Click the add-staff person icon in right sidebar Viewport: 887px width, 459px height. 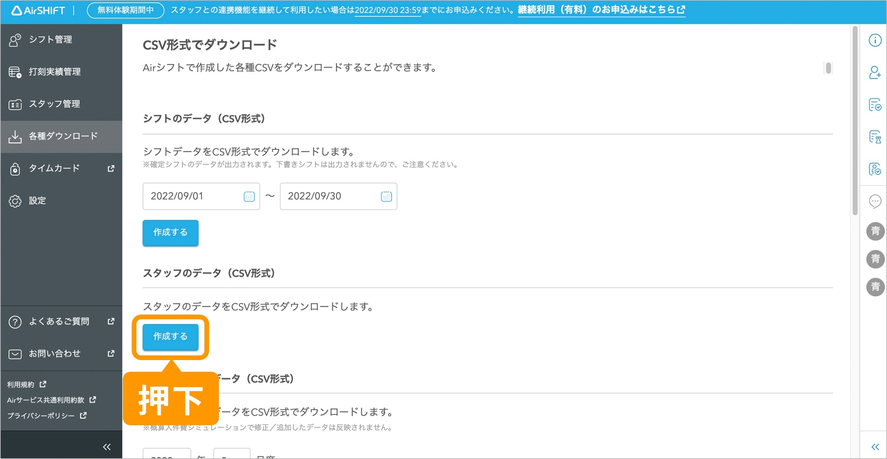point(875,73)
